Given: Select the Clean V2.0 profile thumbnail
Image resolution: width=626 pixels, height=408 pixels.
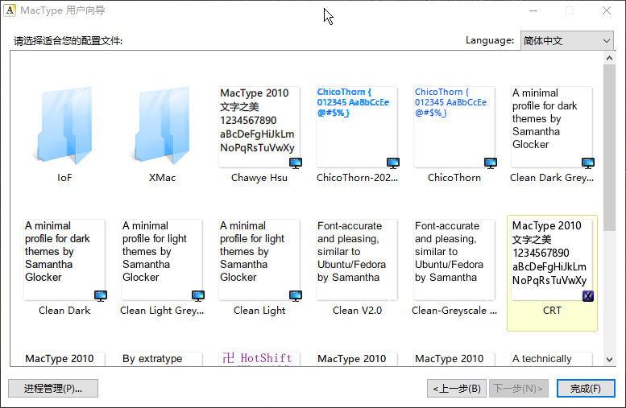Looking at the screenshot, I should click(357, 260).
